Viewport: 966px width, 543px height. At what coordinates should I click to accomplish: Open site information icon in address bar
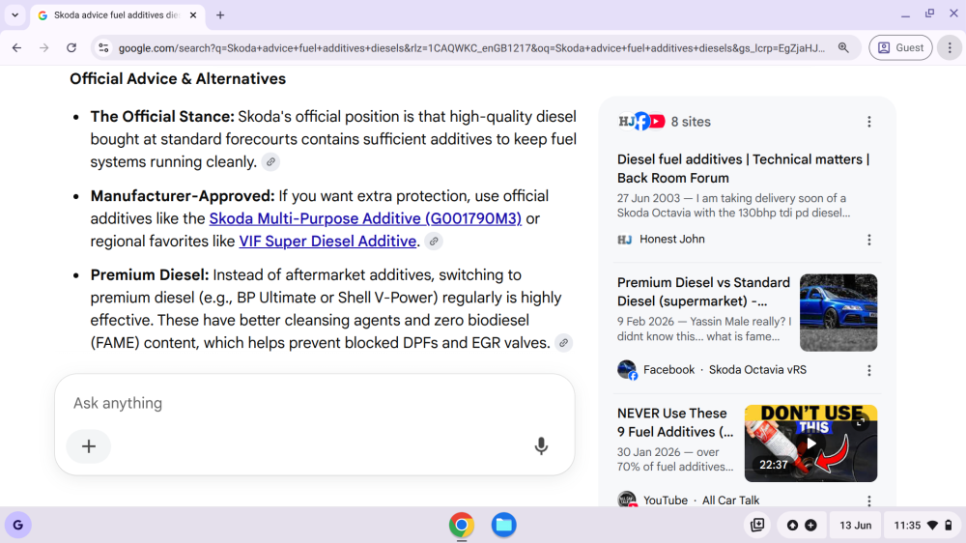(103, 47)
